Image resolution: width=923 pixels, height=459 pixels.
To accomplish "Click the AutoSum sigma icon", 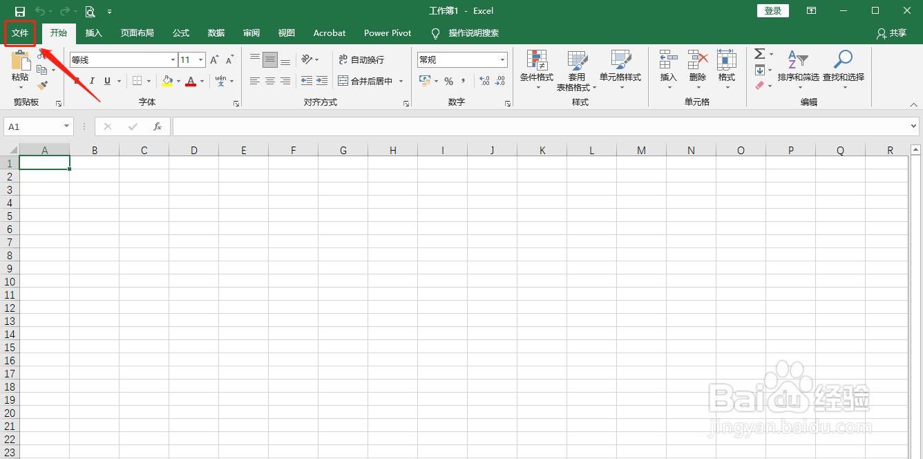I will click(x=759, y=54).
